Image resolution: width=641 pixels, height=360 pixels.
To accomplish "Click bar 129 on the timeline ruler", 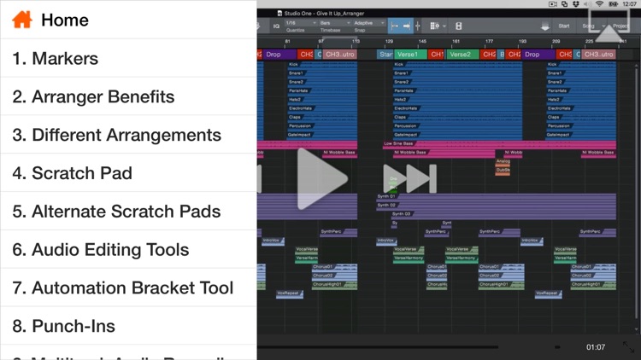I will point(389,41).
